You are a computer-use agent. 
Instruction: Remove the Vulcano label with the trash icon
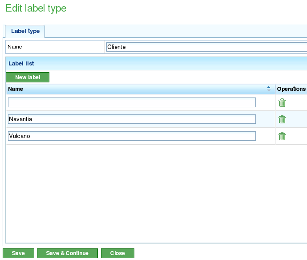[x=282, y=136]
